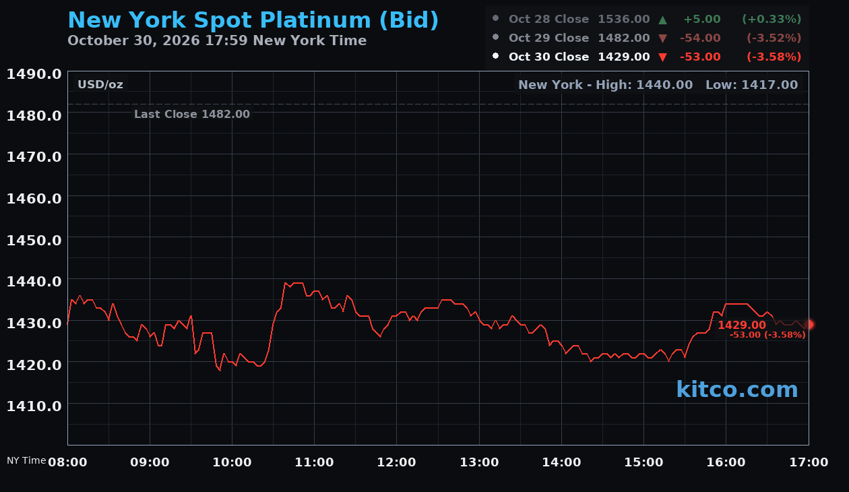Click the date line October 30, 2026 17:59
The image size is (849, 492).
217,40
